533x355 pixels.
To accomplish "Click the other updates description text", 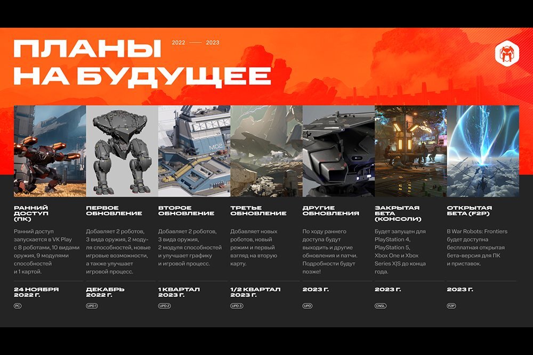I will point(330,252).
